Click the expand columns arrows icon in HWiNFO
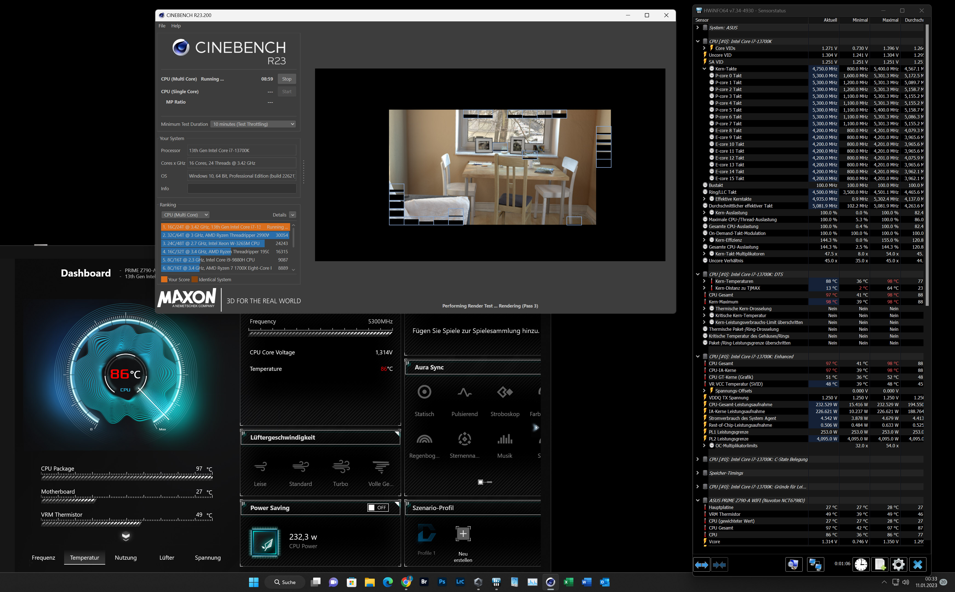Screen dimensions: 955x592 (702, 564)
